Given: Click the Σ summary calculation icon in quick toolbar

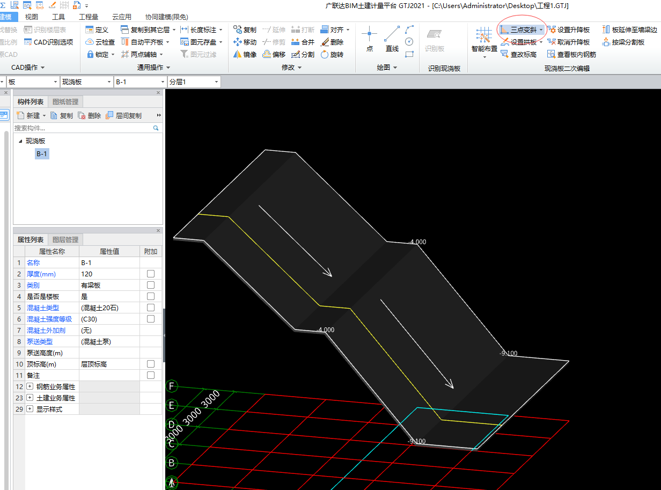Looking at the screenshot, I should pyautogui.click(x=3, y=5).
